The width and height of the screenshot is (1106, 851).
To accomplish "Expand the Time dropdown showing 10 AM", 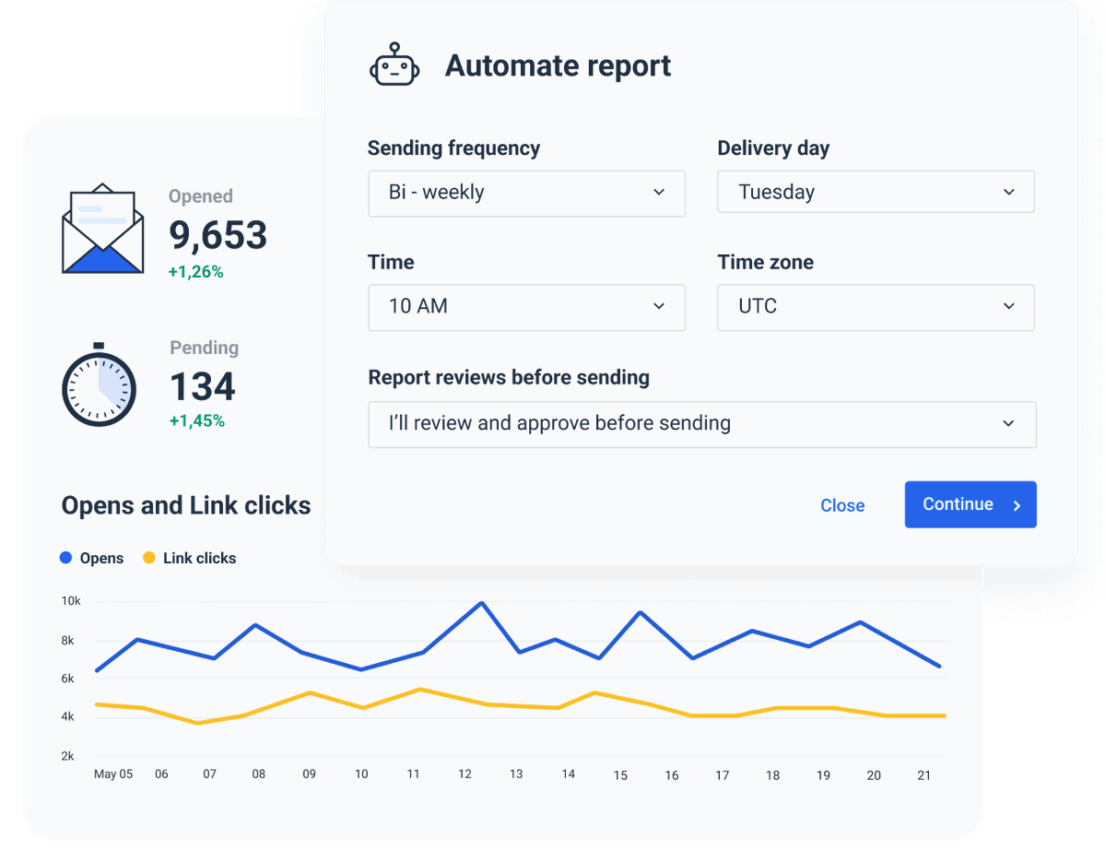I will (526, 307).
